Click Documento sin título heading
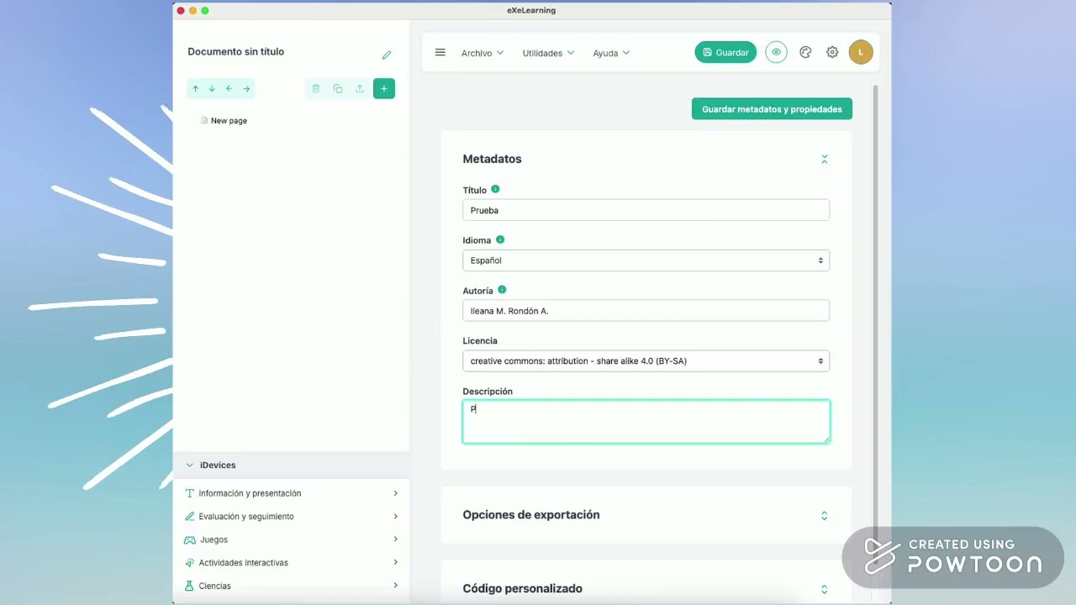Image resolution: width=1076 pixels, height=605 pixels. (236, 52)
